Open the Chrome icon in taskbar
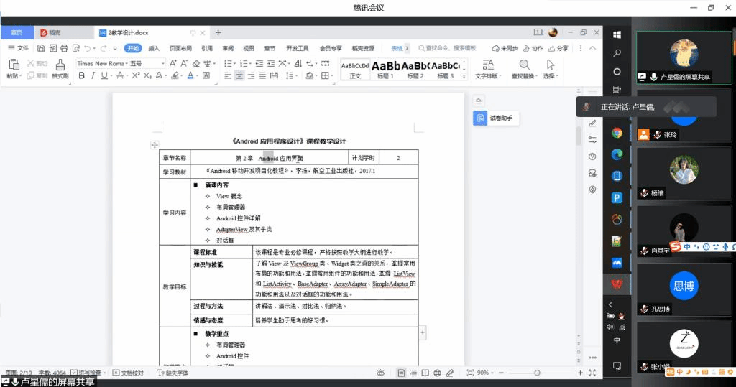This screenshot has height=387, width=736. tap(617, 133)
